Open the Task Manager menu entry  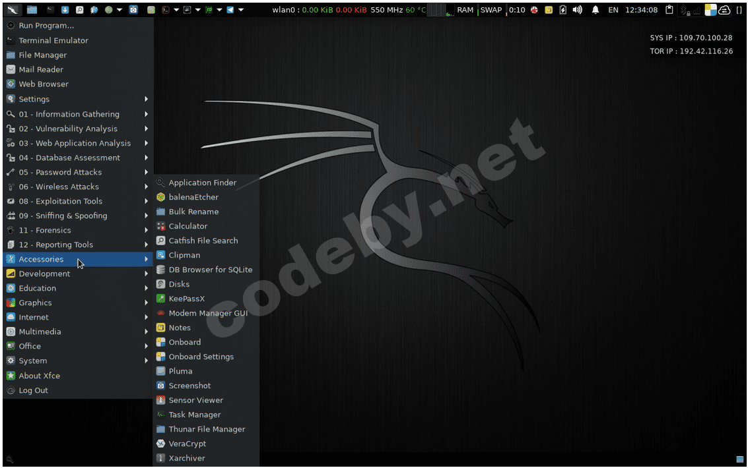click(x=194, y=415)
